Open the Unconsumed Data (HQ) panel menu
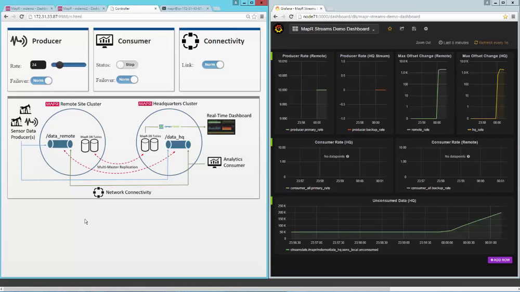 [x=394, y=200]
